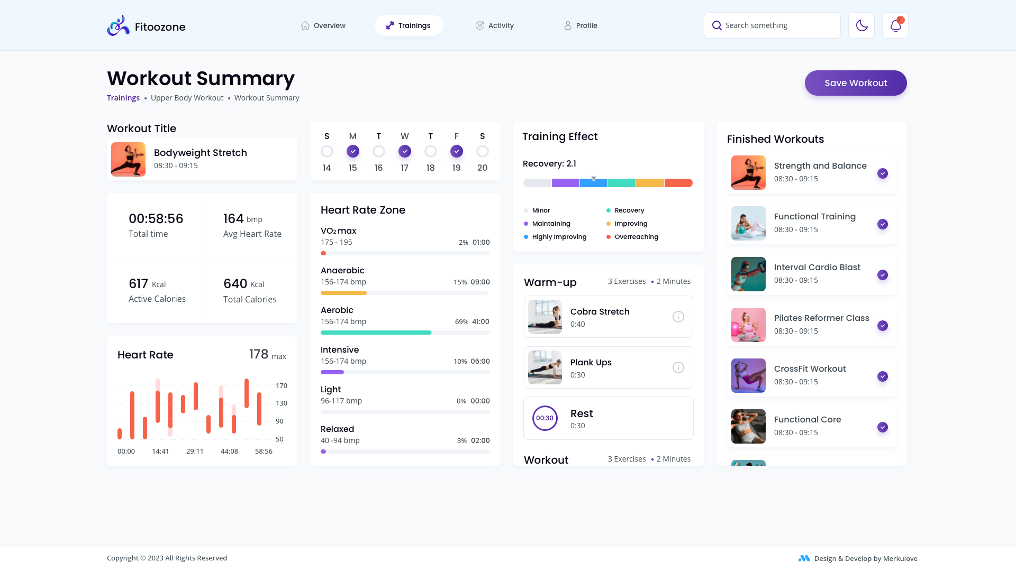Click the Recovery marker on the Training Effect bar
This screenshot has width=1016, height=571.
coord(594,178)
